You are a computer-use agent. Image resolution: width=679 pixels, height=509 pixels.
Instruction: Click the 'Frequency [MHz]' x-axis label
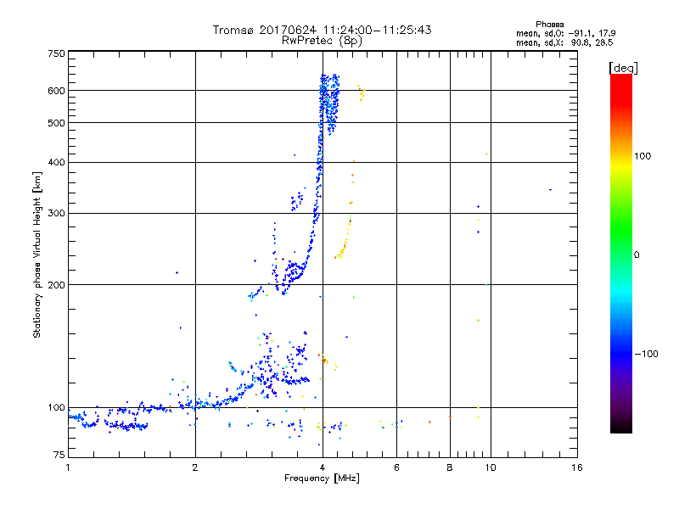click(x=322, y=478)
